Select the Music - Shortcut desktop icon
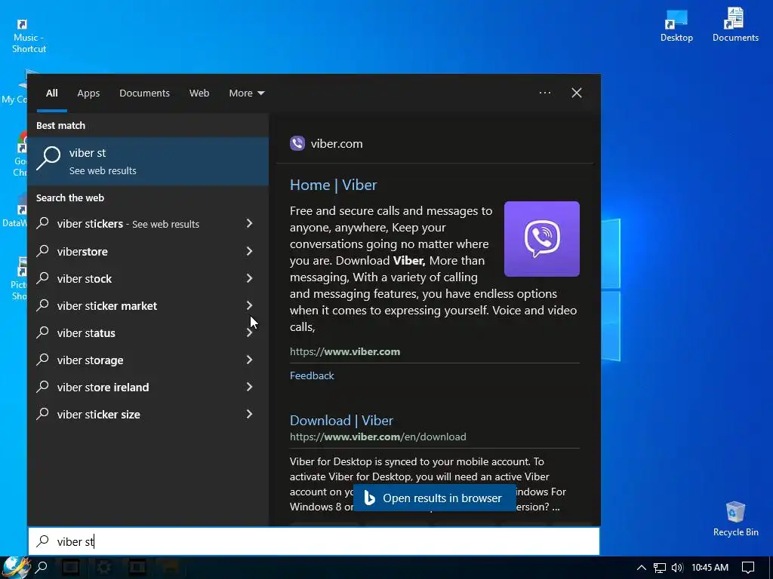773x579 pixels. pos(29,35)
